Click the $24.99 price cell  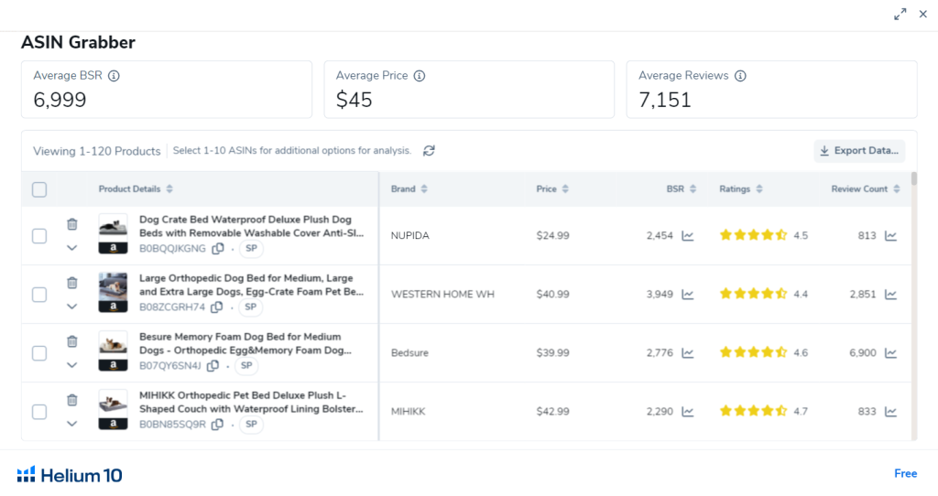(552, 235)
